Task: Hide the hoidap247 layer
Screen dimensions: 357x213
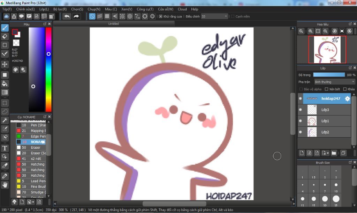Action: pos(300,98)
